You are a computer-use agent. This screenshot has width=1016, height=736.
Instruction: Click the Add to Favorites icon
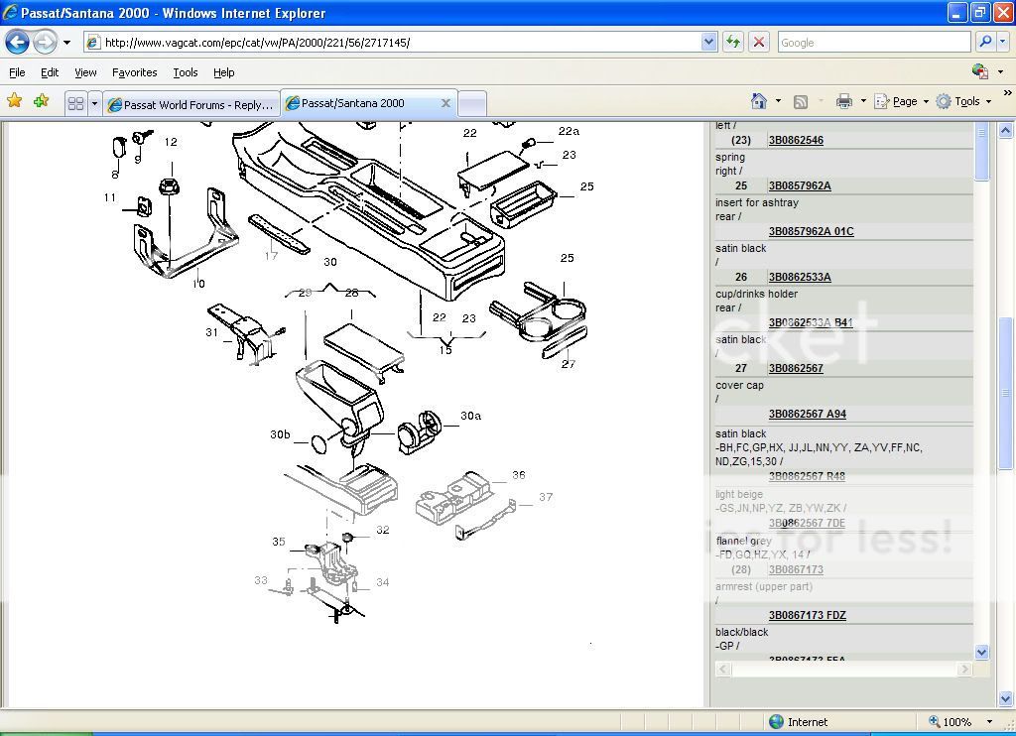point(41,101)
